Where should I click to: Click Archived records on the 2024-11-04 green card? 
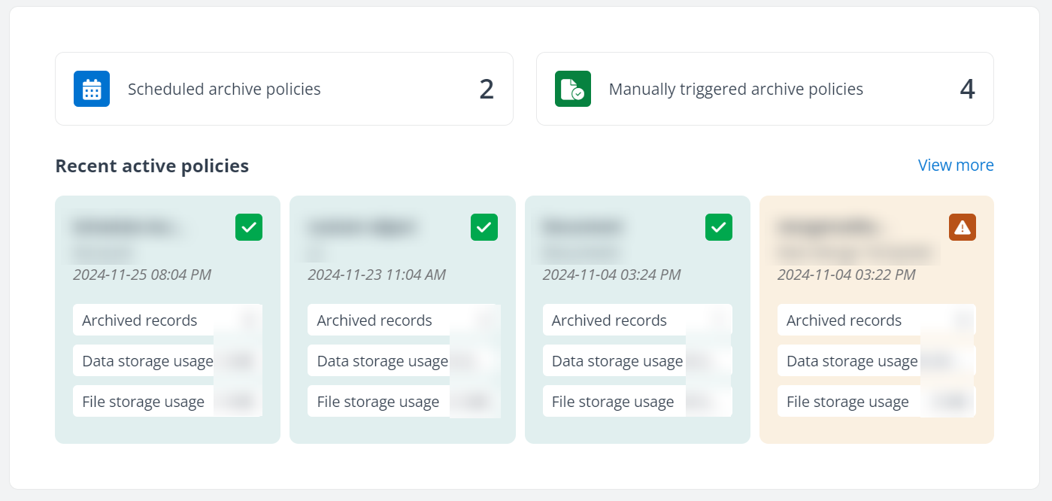coord(637,320)
